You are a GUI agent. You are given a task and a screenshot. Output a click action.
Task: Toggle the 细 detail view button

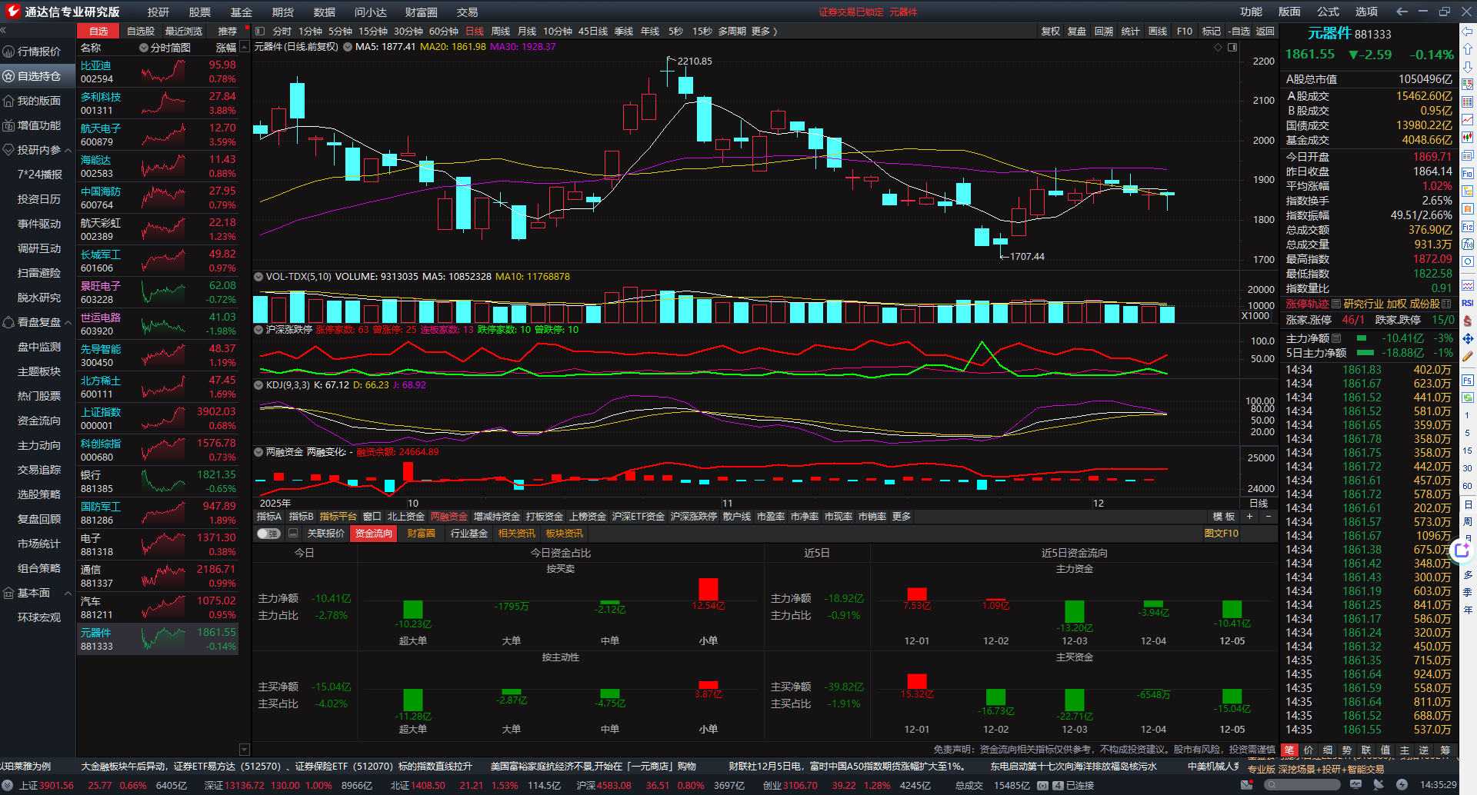[1328, 750]
